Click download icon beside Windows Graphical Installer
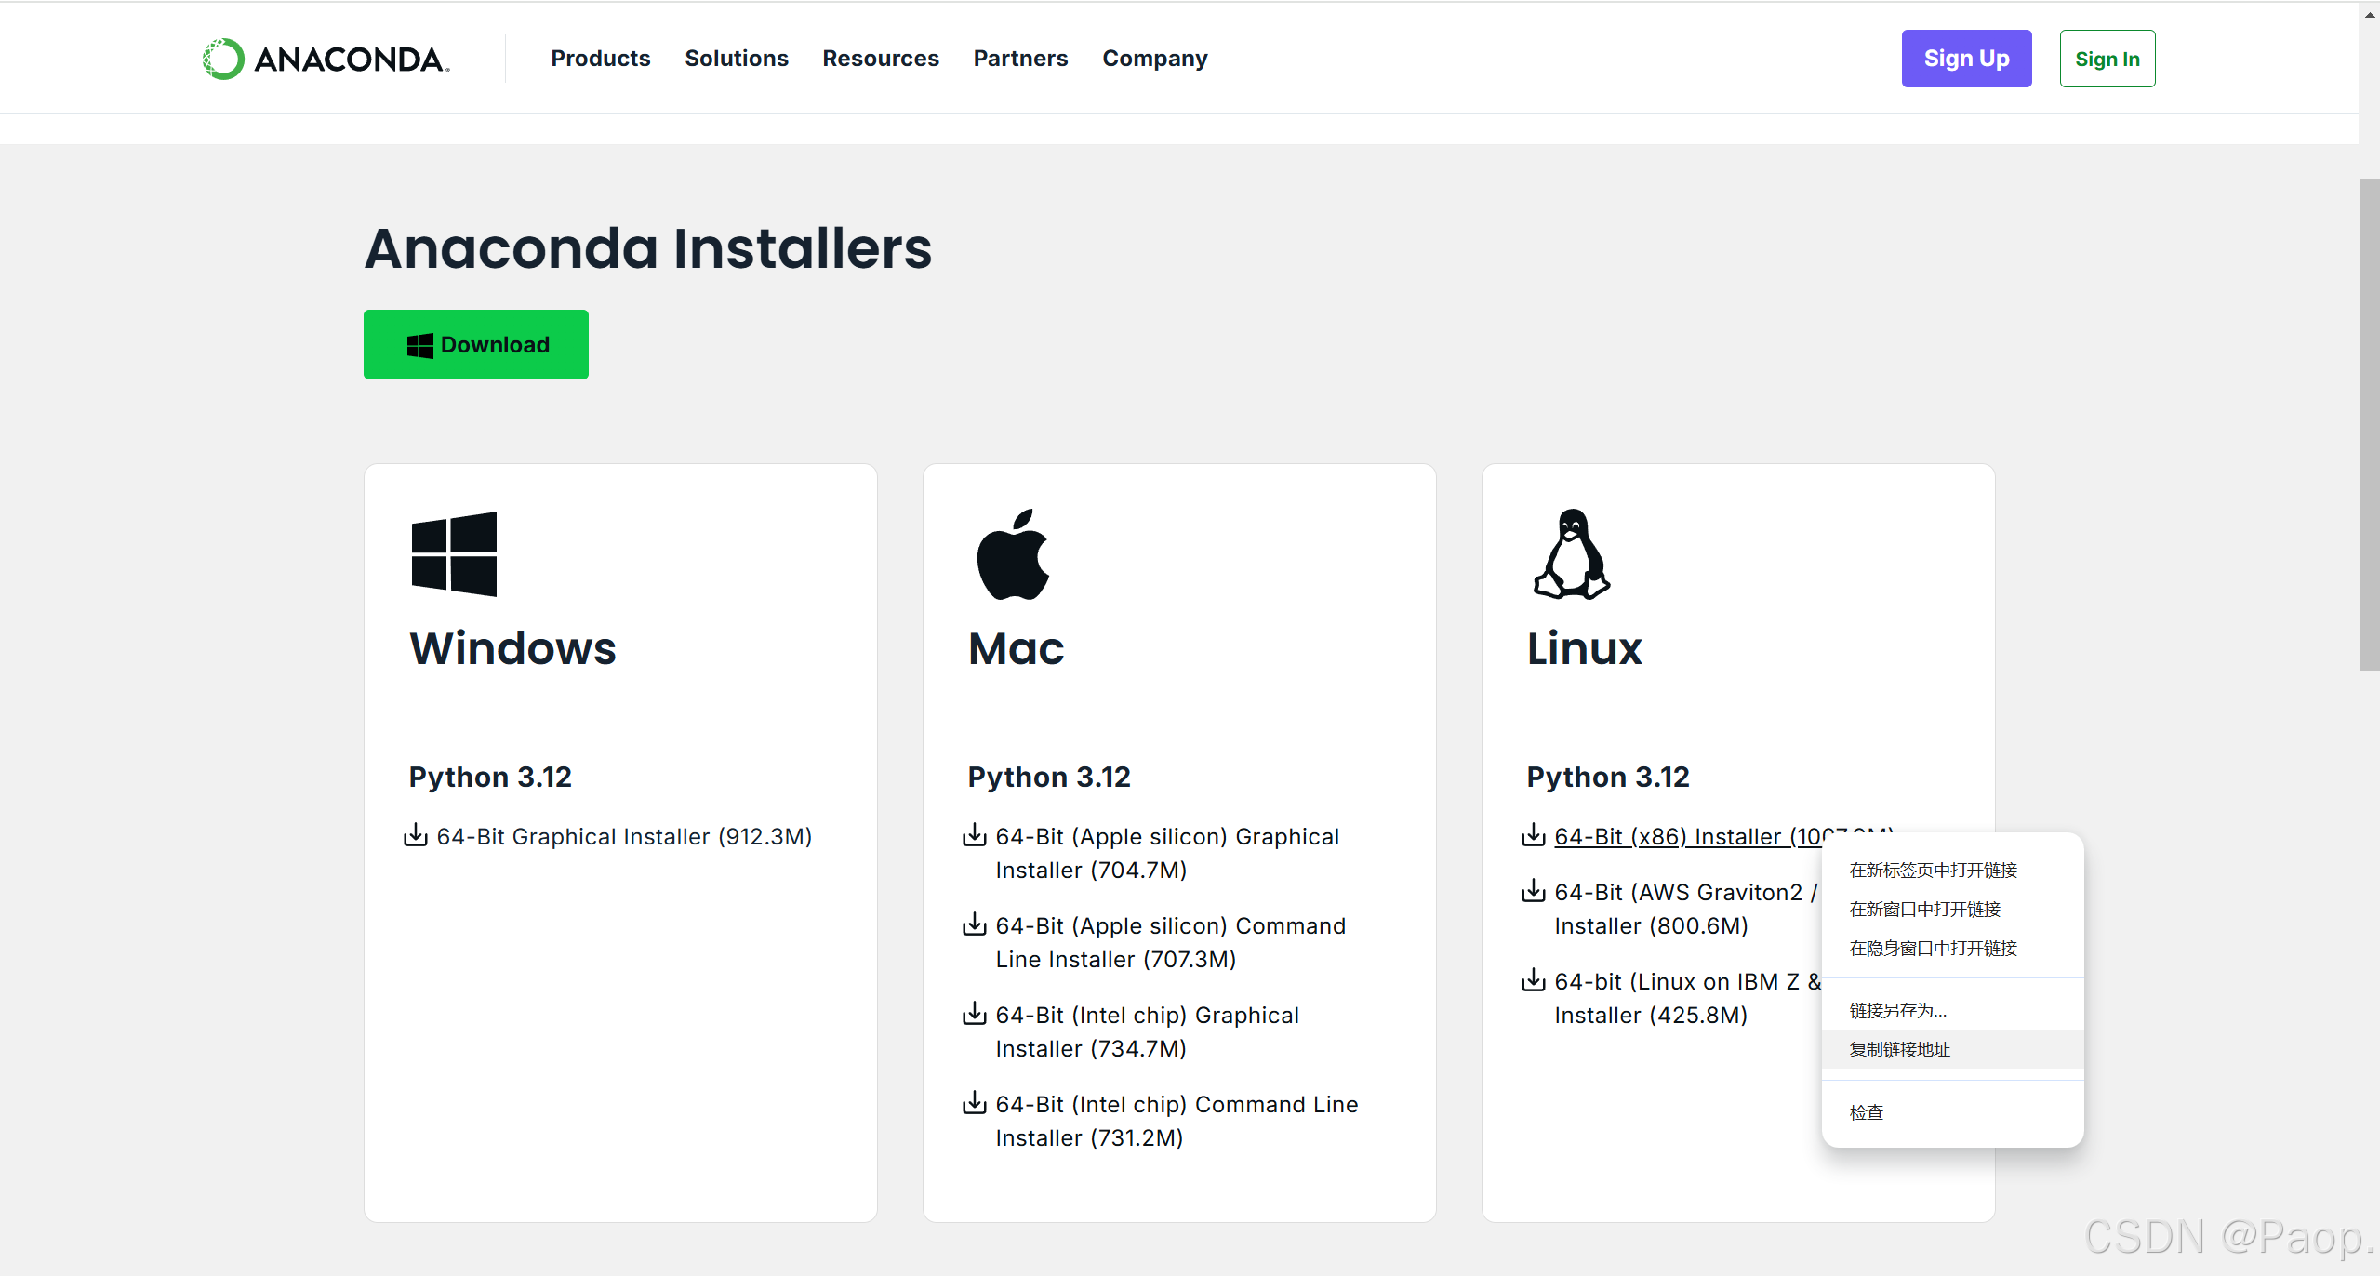 [x=416, y=835]
